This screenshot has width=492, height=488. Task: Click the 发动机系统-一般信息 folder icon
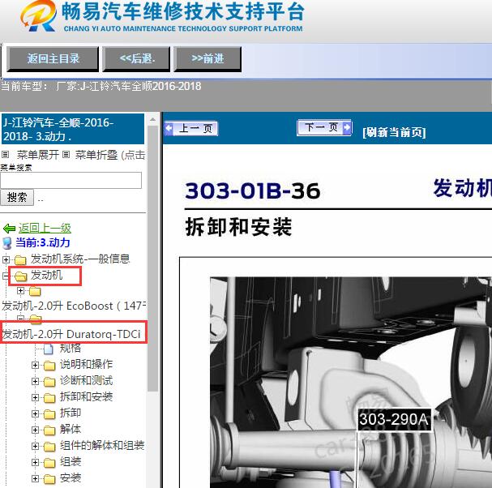click(x=20, y=260)
